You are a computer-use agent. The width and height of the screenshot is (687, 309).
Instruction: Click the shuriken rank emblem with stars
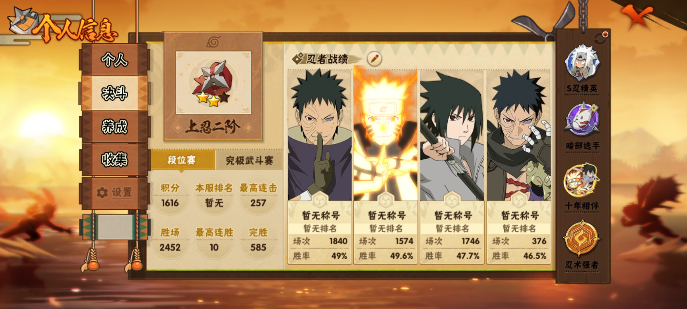click(x=214, y=83)
